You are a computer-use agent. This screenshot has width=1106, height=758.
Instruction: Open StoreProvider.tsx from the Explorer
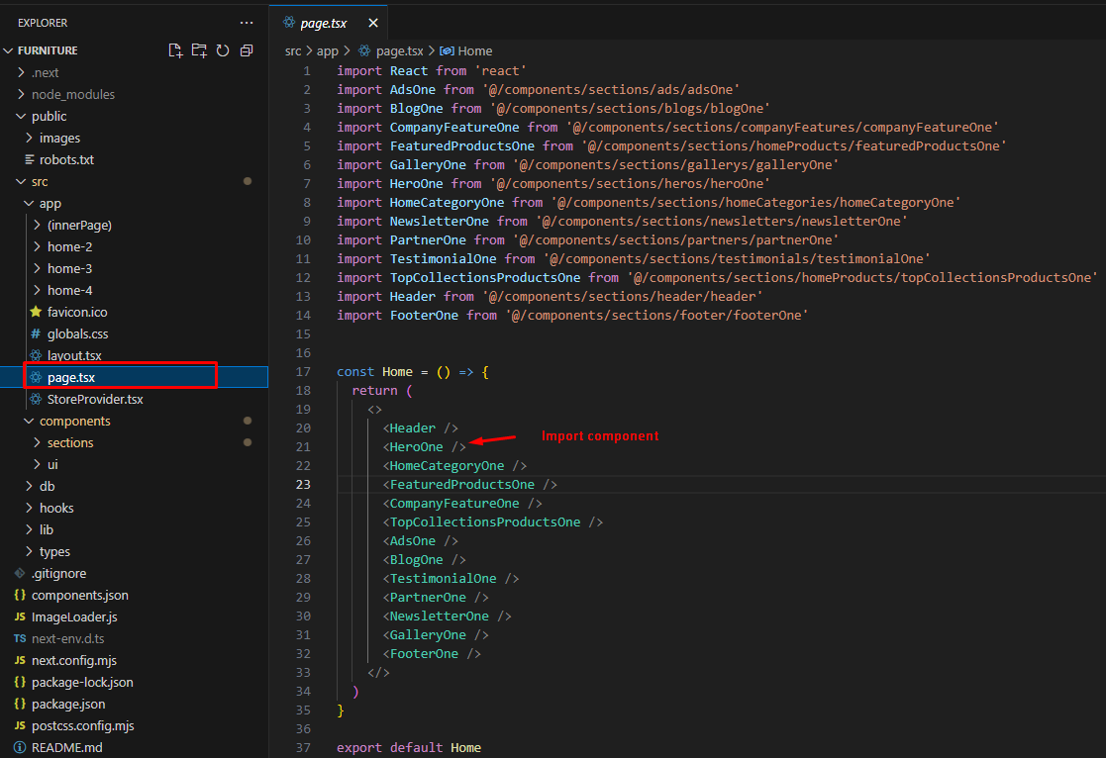(95, 399)
